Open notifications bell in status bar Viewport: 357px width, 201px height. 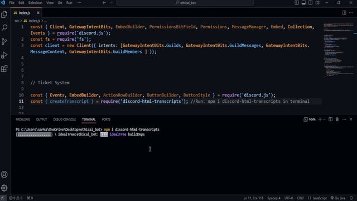click(x=351, y=198)
